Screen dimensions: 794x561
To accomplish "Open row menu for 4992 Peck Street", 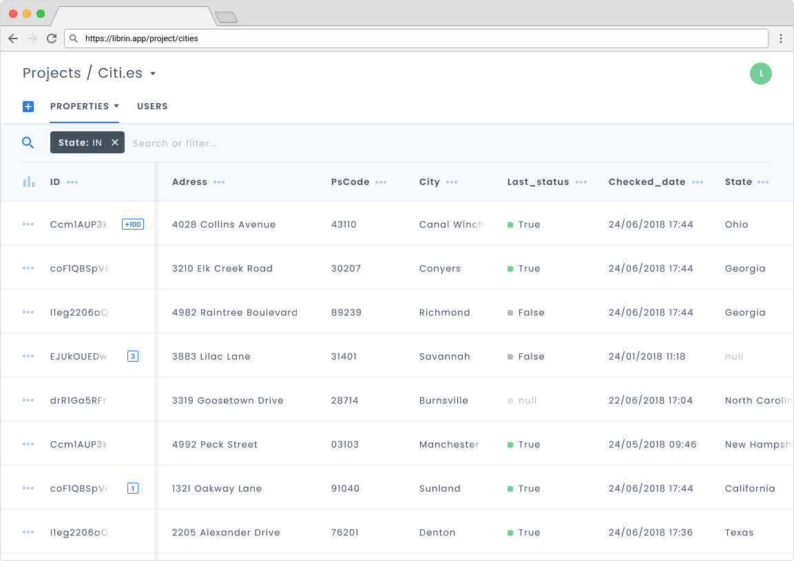I will (x=28, y=443).
